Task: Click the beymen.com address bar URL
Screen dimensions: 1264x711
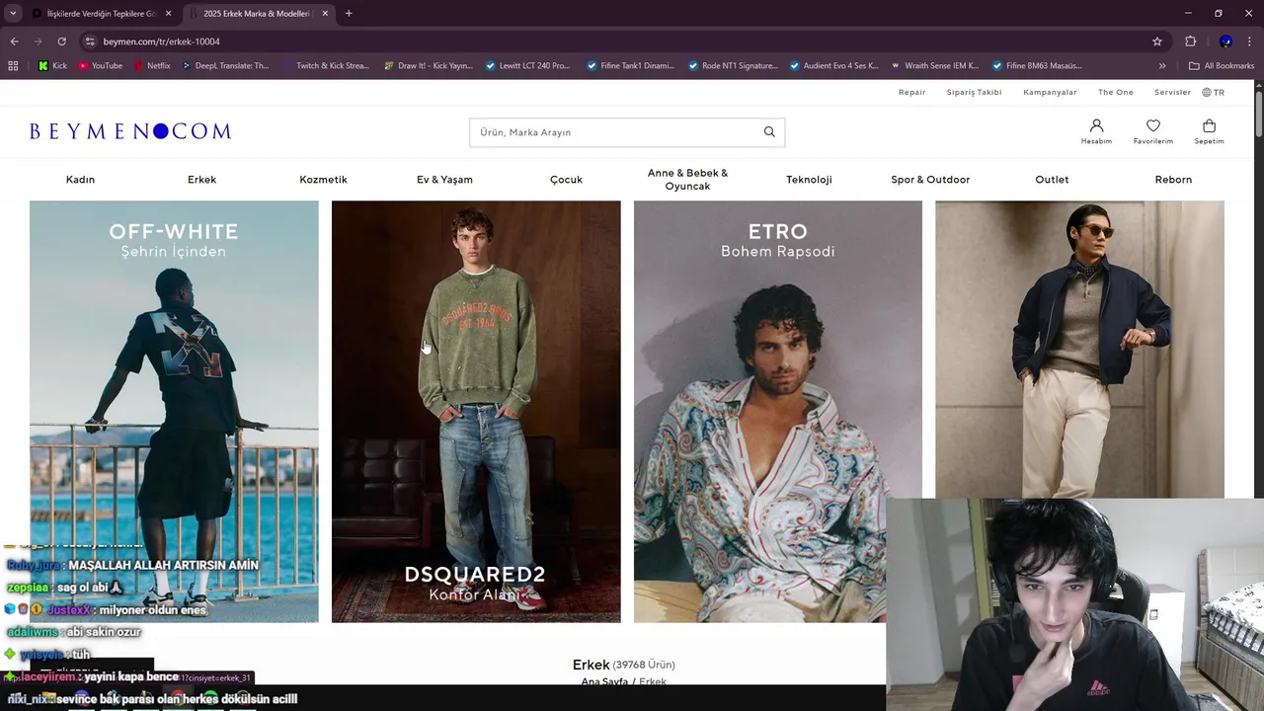Action: click(x=162, y=41)
